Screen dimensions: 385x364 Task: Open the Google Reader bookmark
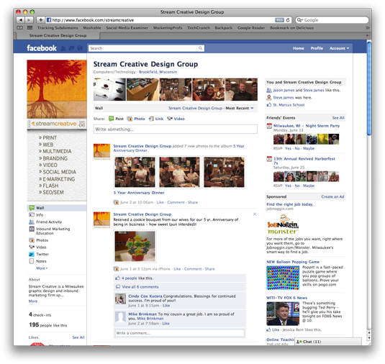pos(251,28)
